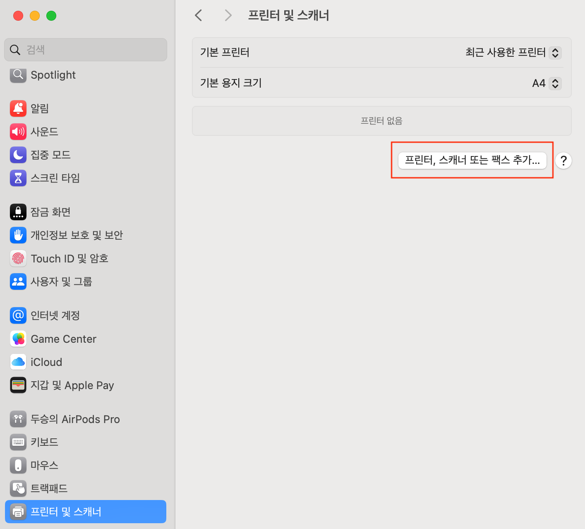585x529 pixels.
Task: Click the 인터넷 계정 @ icon
Action: tap(18, 315)
